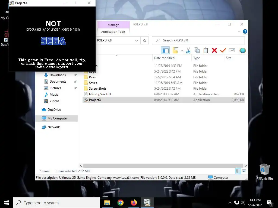
Task: Select My Computer in the navigation pane
Action: (x=56, y=118)
